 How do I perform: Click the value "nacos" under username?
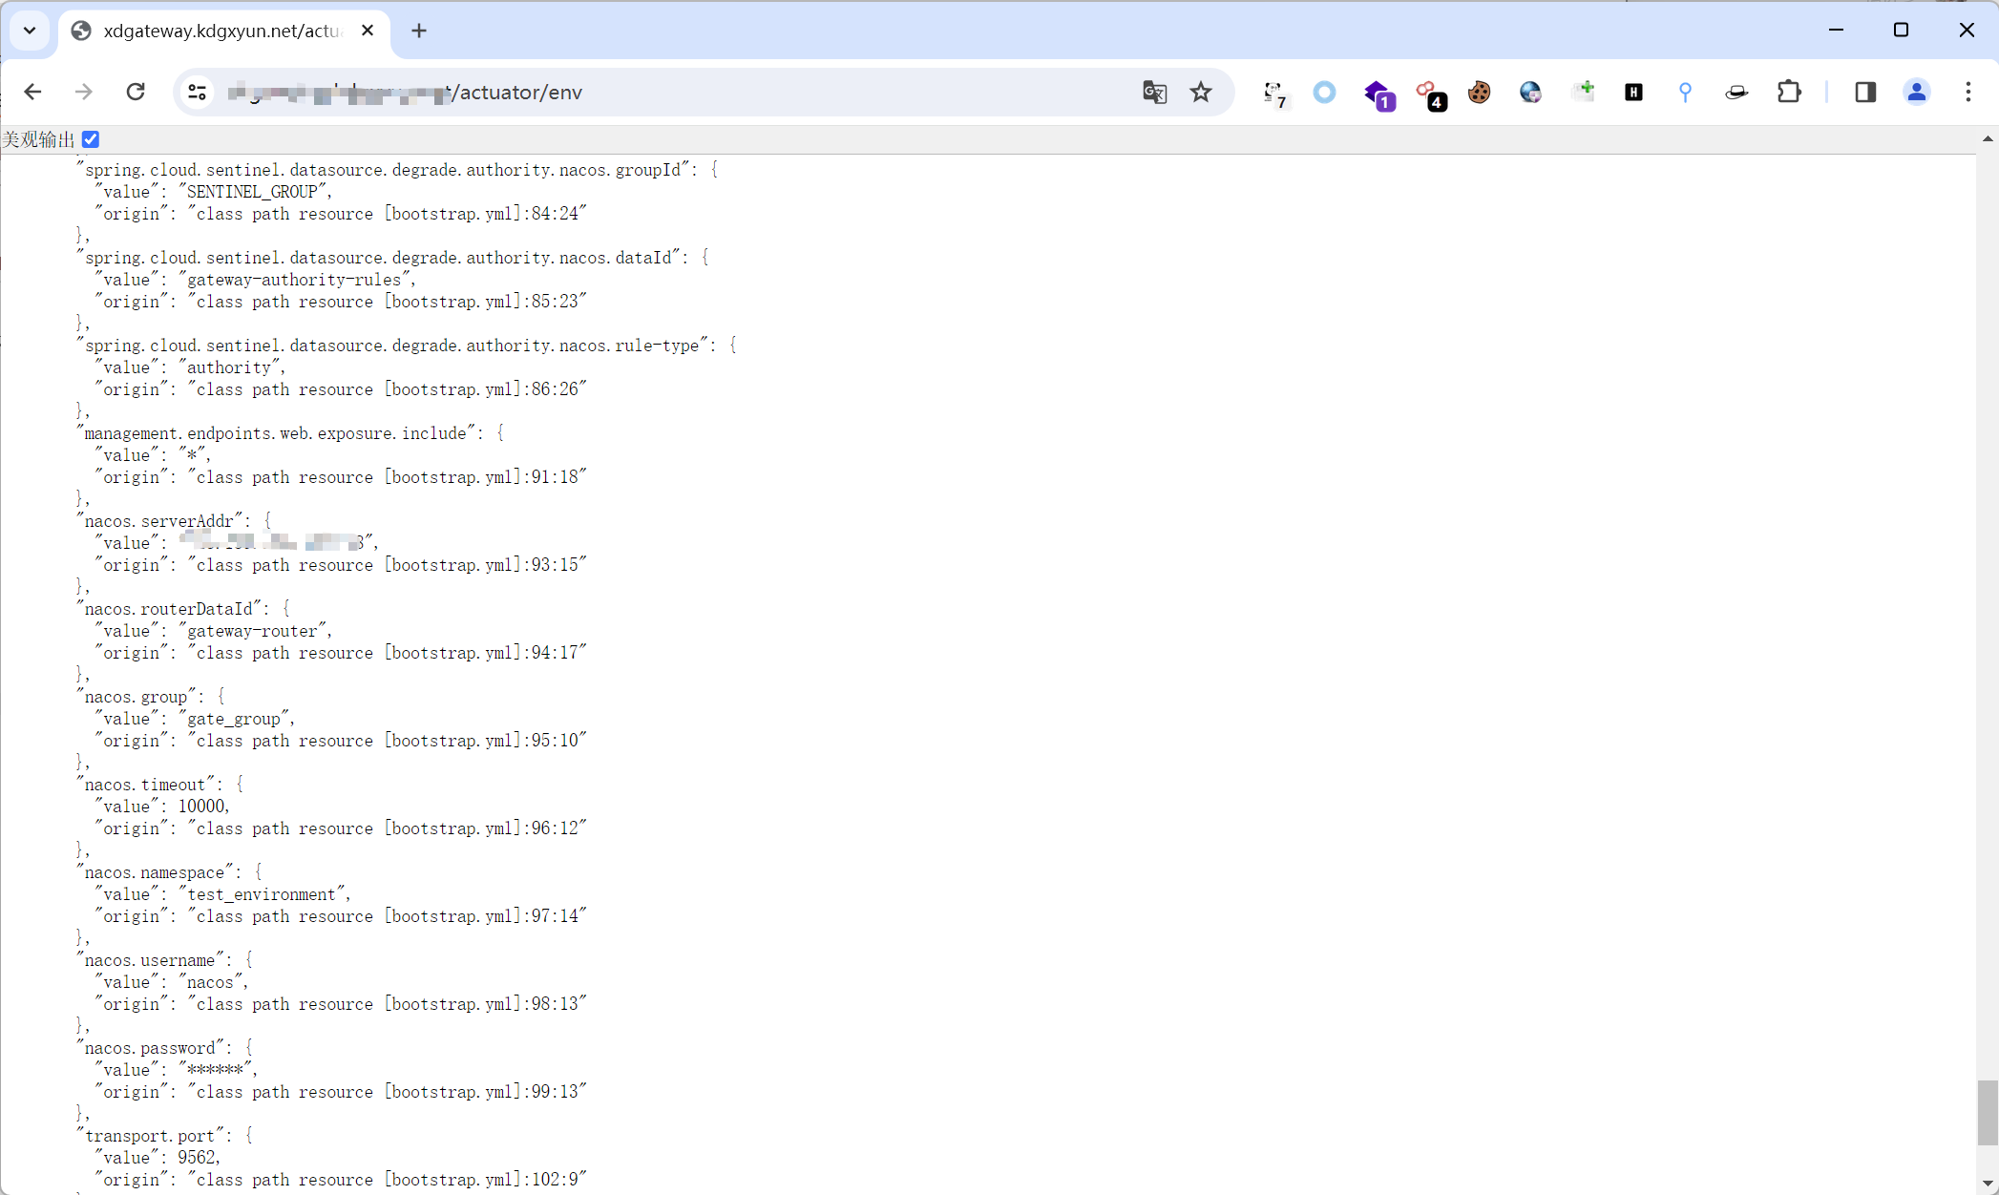click(211, 982)
